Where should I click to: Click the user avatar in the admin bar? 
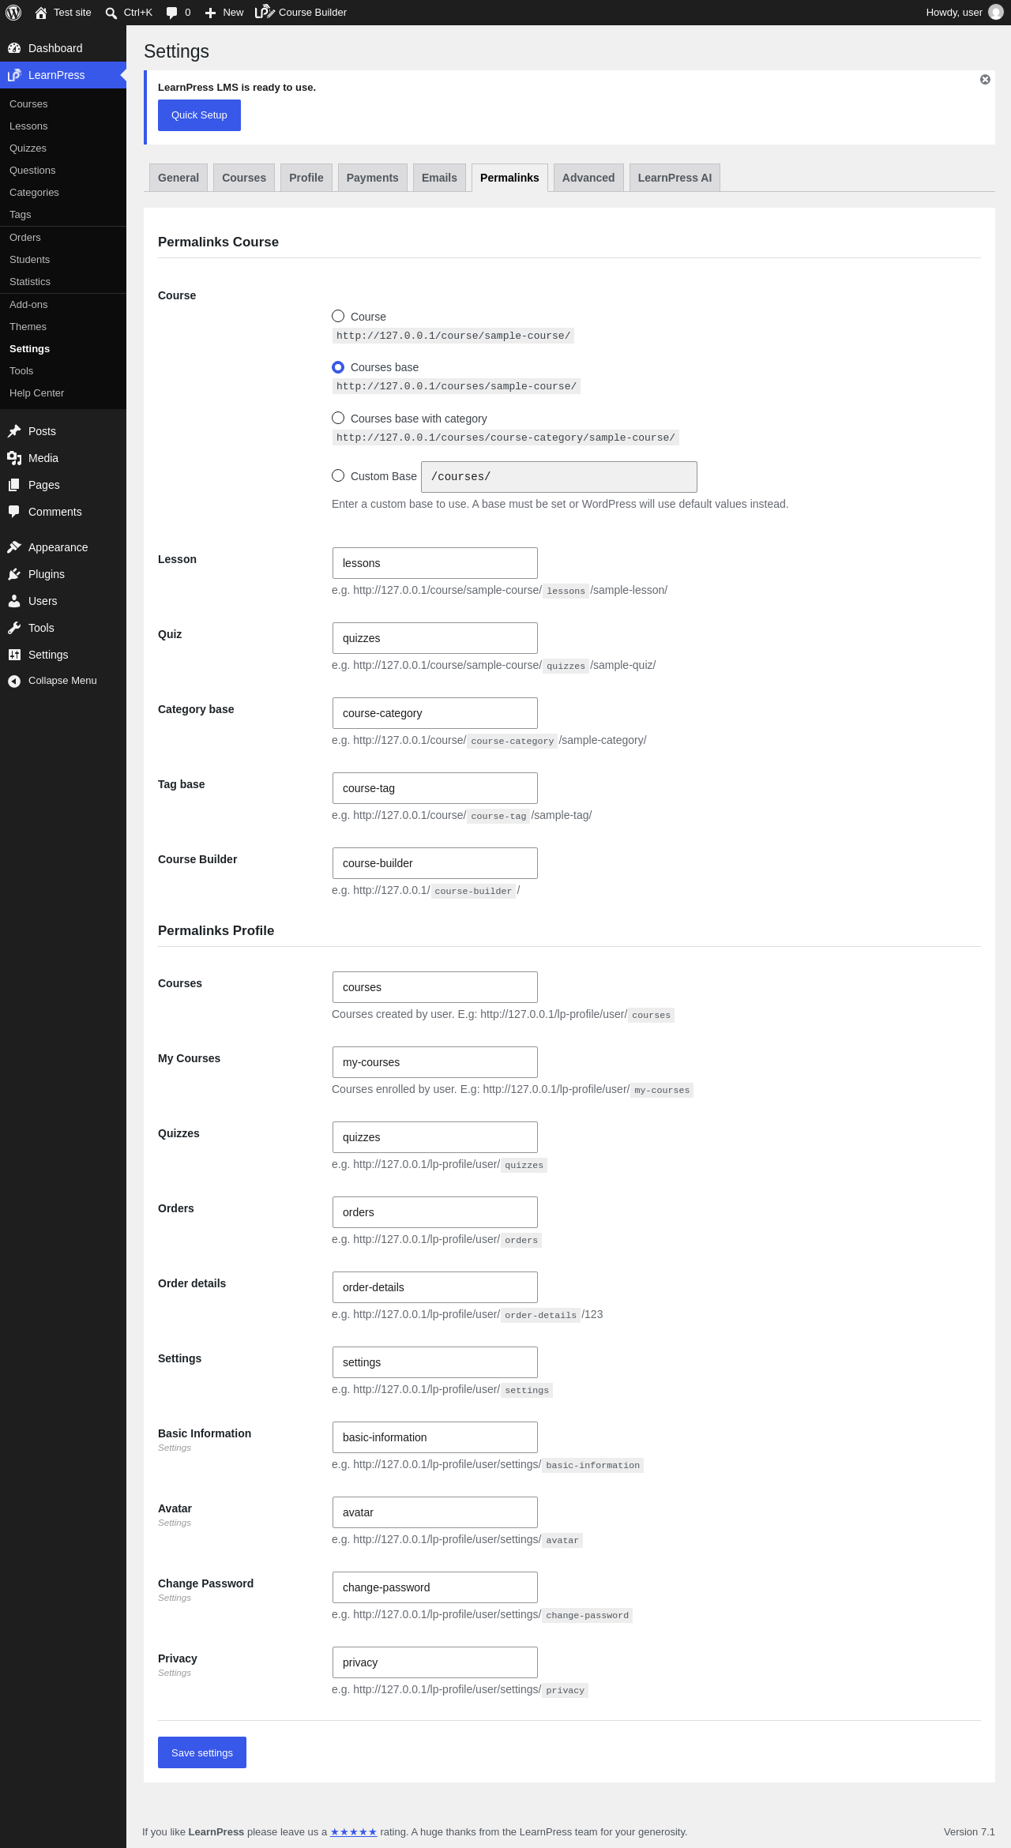[996, 13]
